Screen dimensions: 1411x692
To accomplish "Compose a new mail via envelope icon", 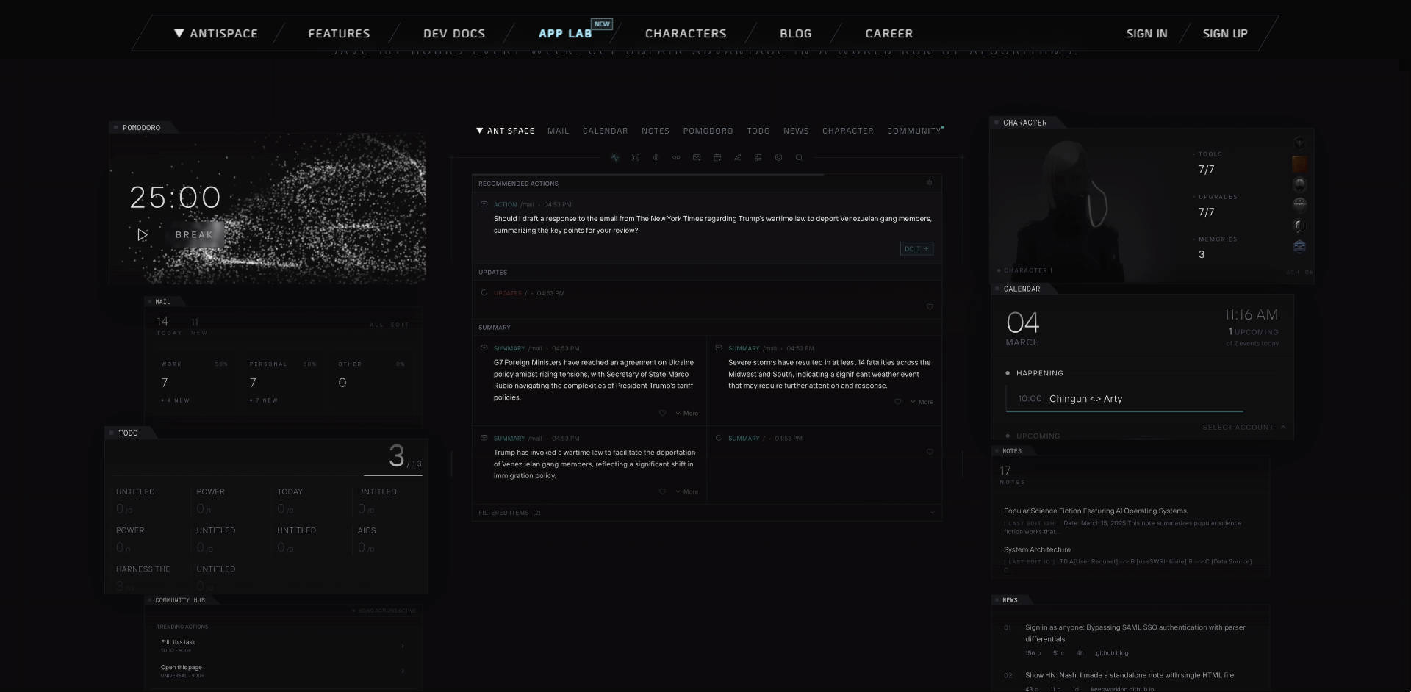I will [x=697, y=157].
